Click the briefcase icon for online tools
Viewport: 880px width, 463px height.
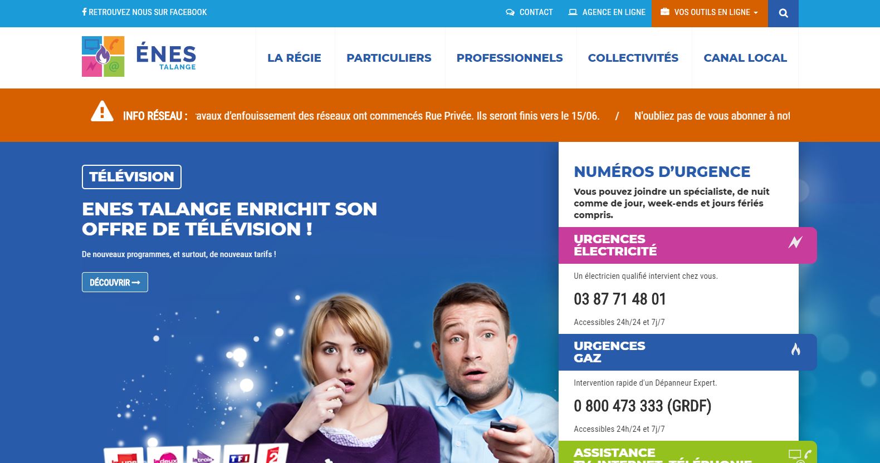(665, 12)
